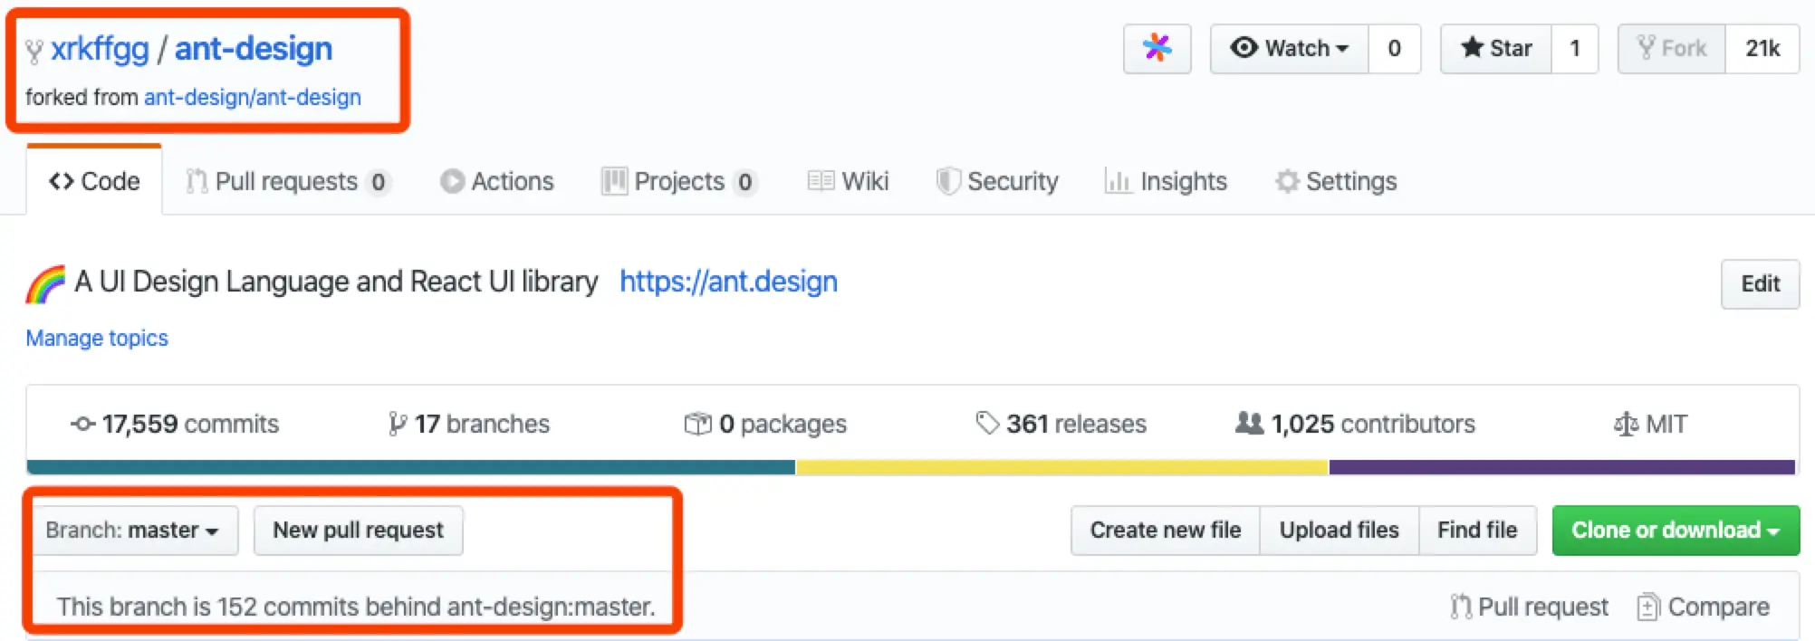The height and width of the screenshot is (641, 1815).
Task: Click the package box icon
Action: [x=697, y=424]
